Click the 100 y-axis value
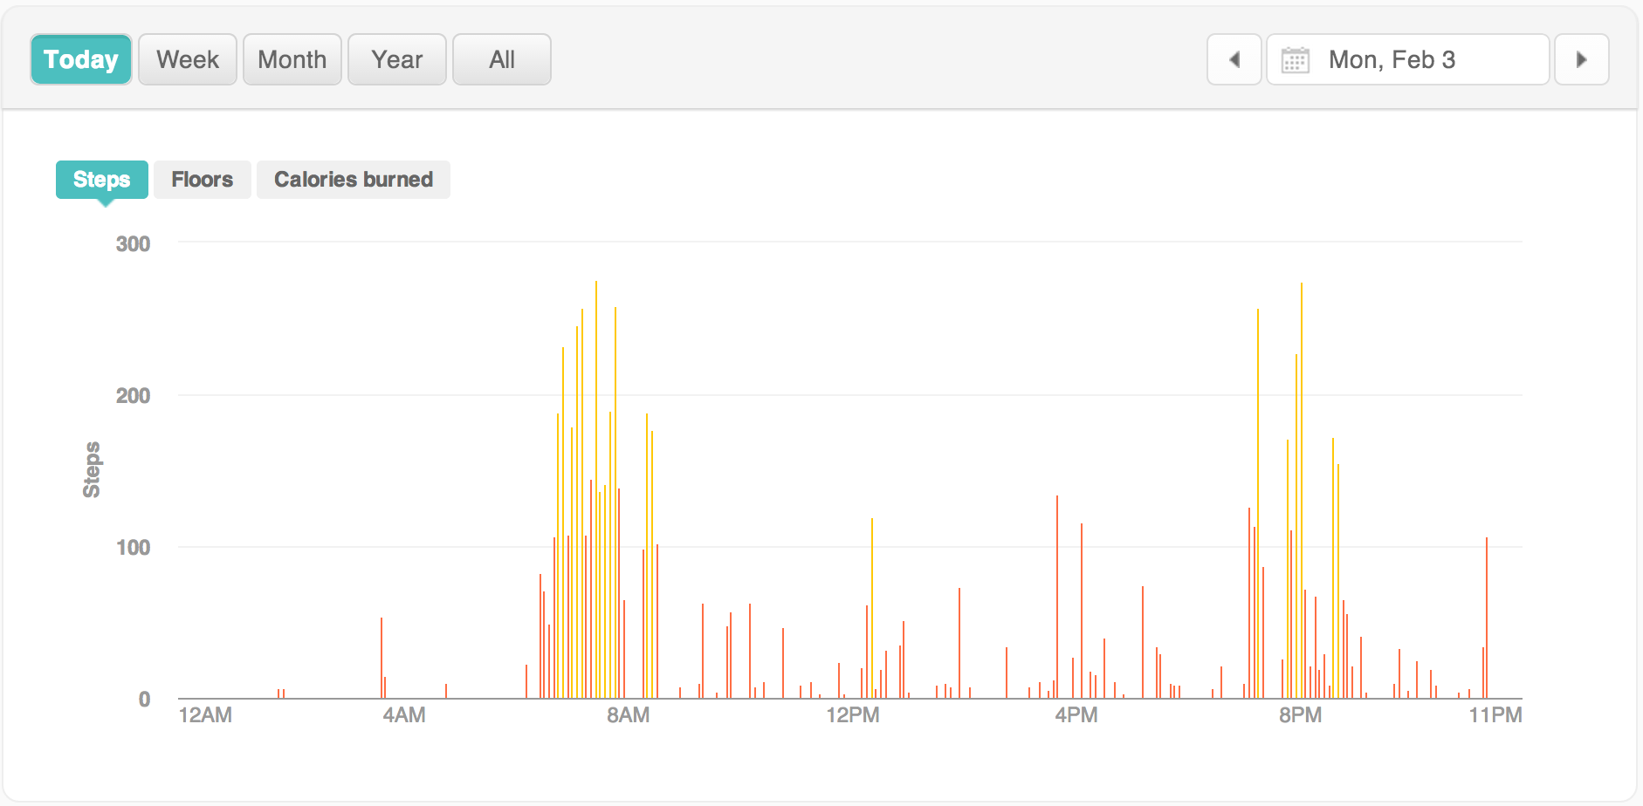This screenshot has height=806, width=1643. (x=133, y=548)
